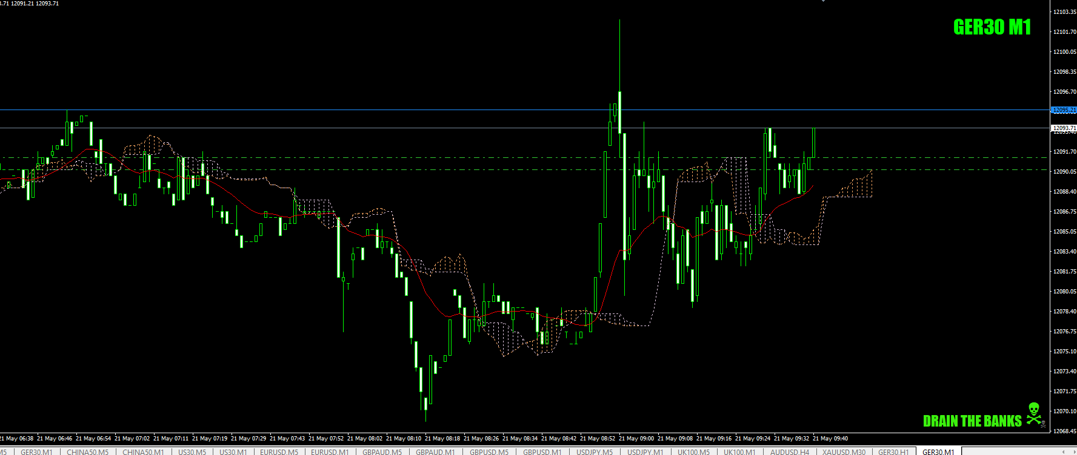Select the EURUSD.M5 chart tab
This screenshot has height=455, width=1077.
click(279, 452)
